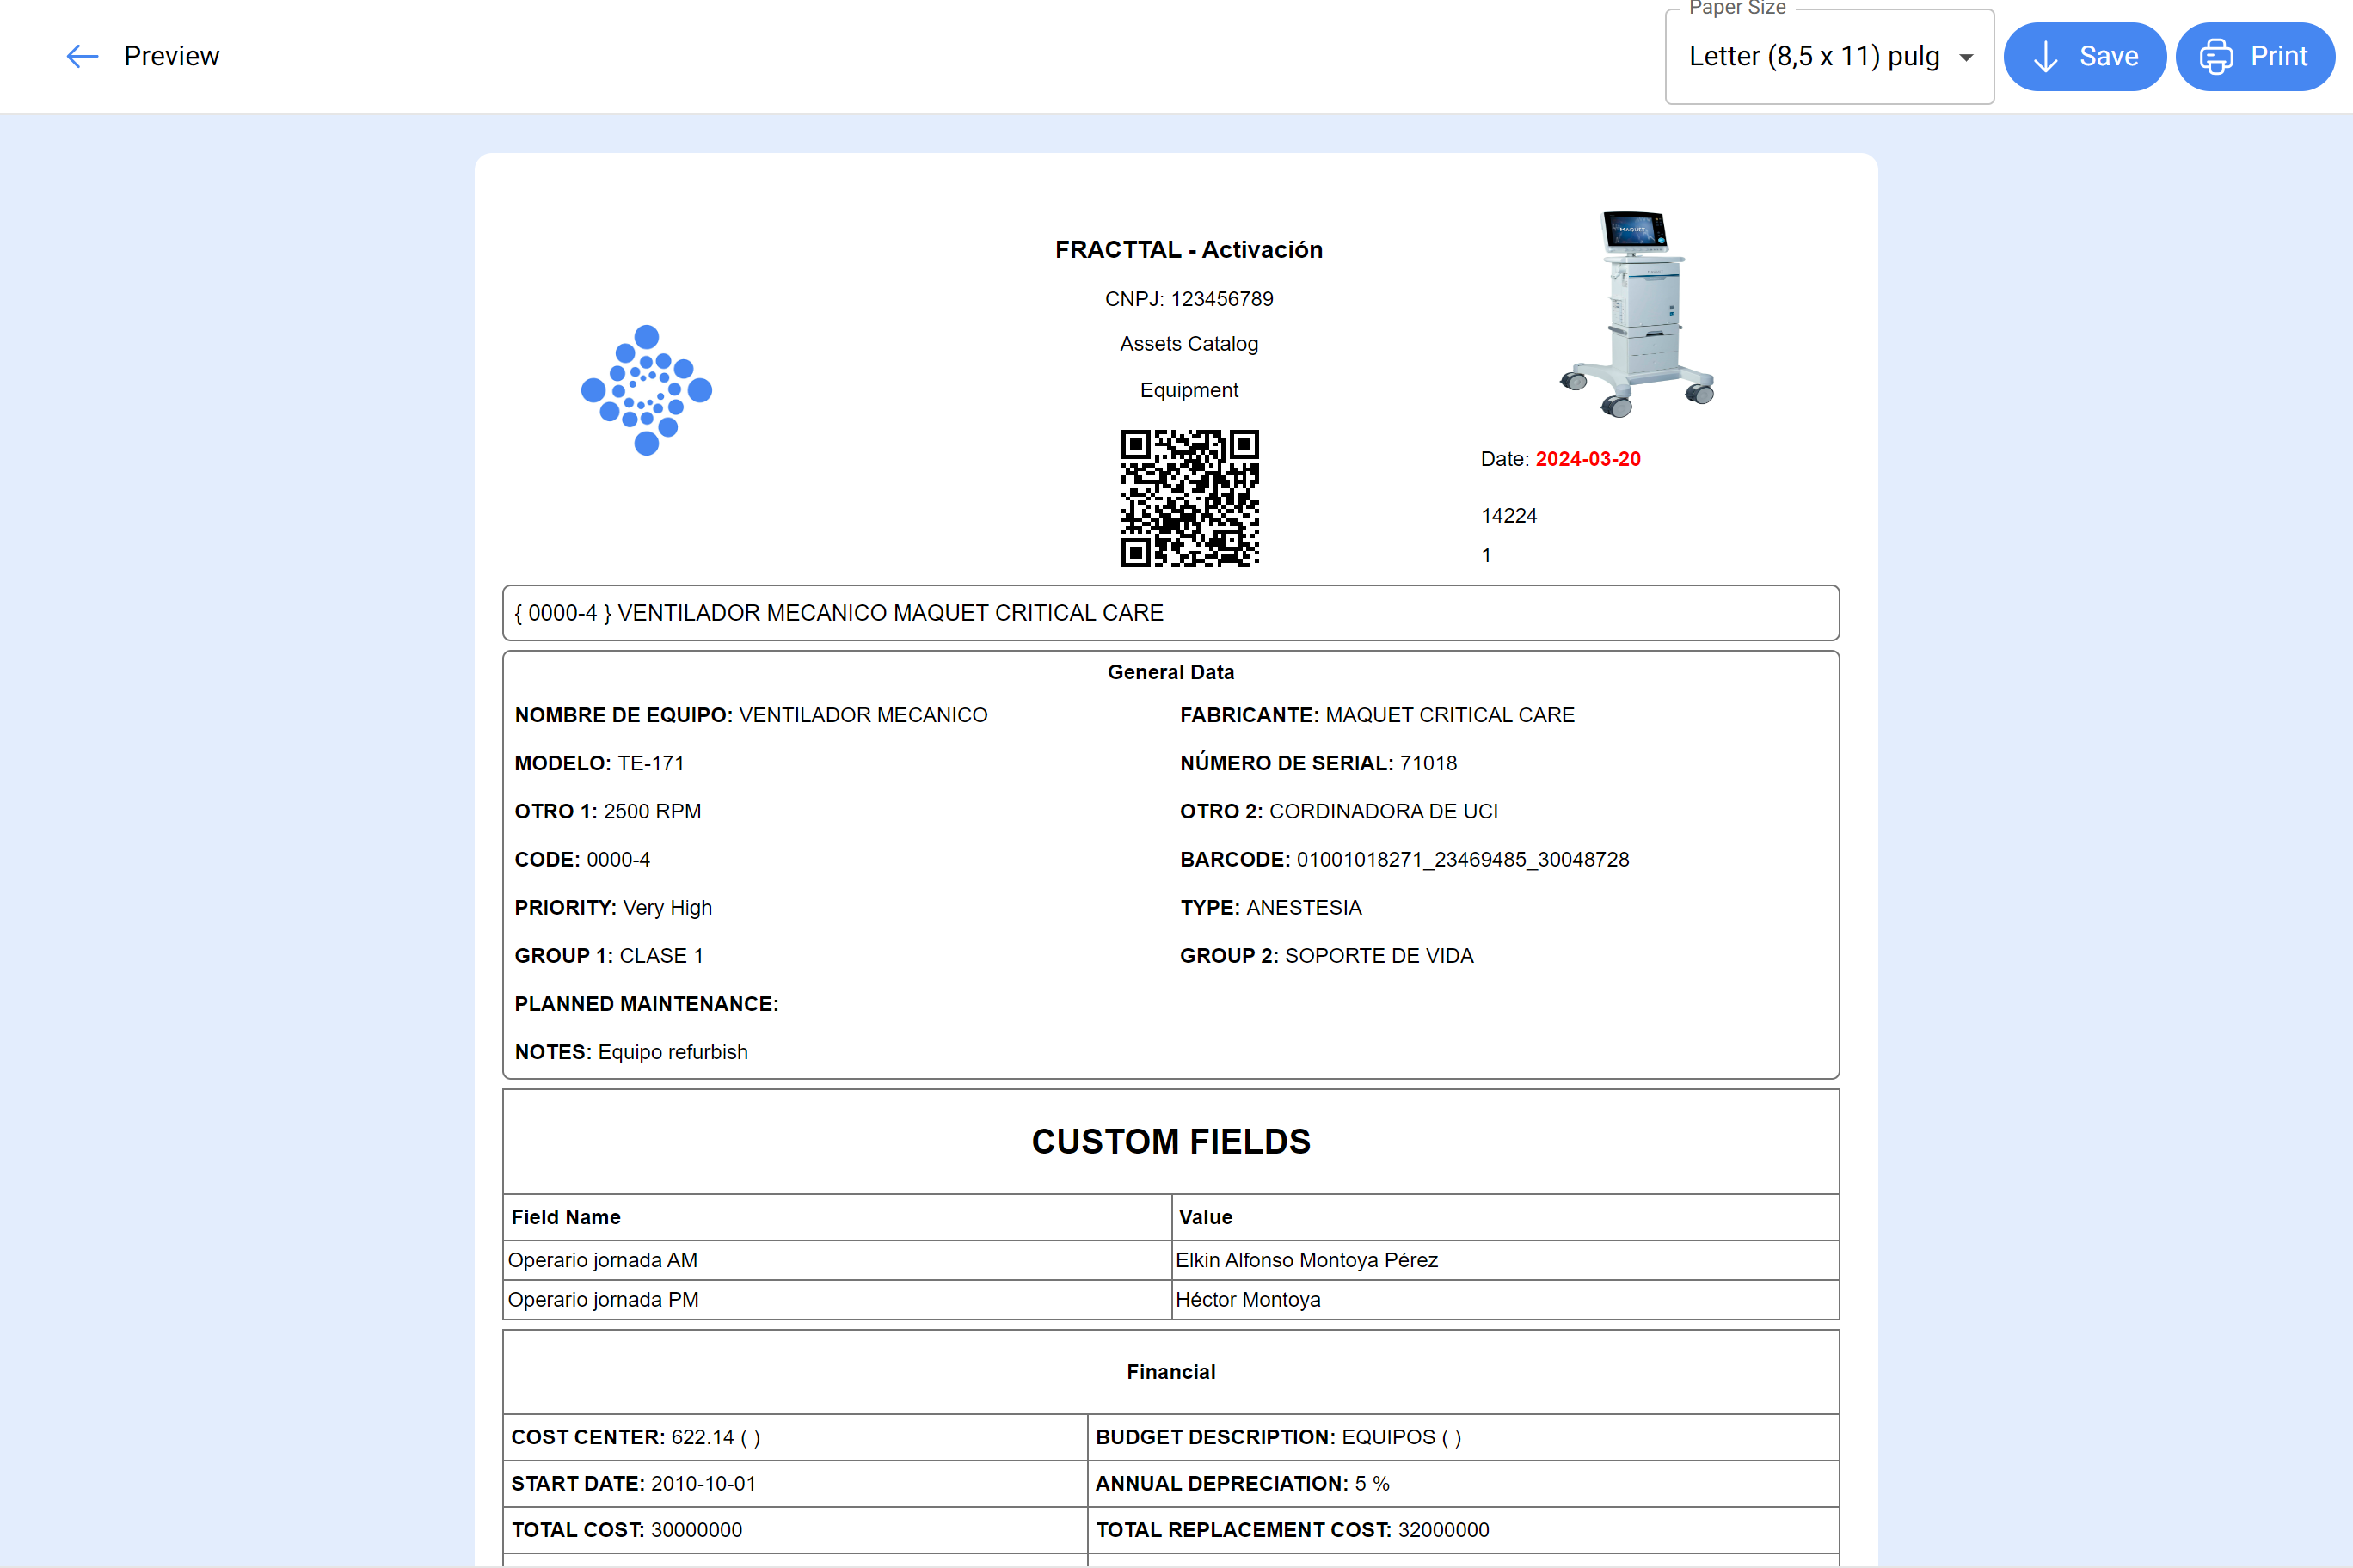Click the QR code image
Screen dimensions: 2353x1568
coord(1189,498)
